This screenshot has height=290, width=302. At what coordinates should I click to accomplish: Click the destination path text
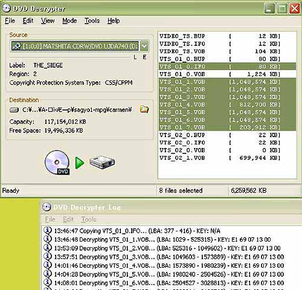tap(77, 110)
